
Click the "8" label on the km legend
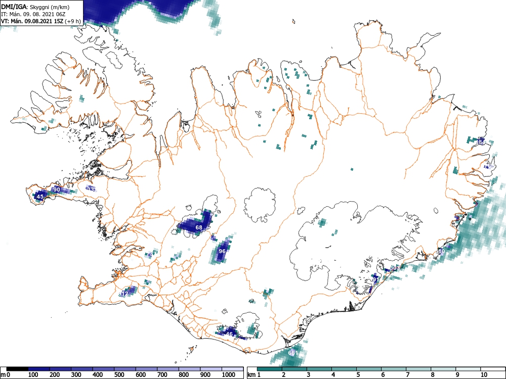(x=433, y=375)
